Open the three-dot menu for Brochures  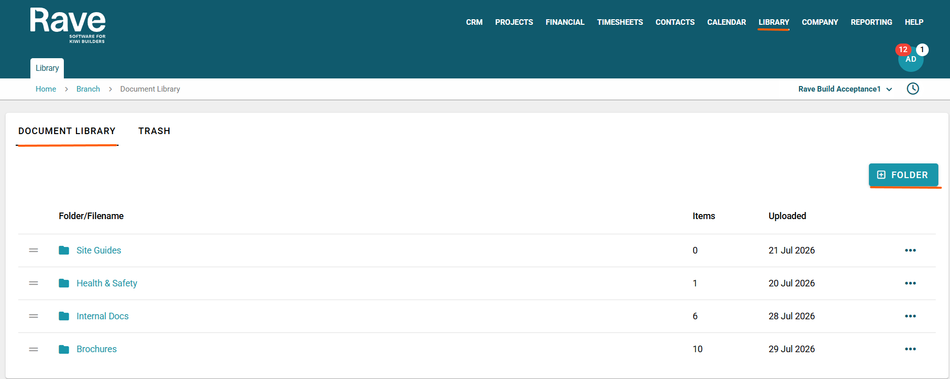[910, 349]
